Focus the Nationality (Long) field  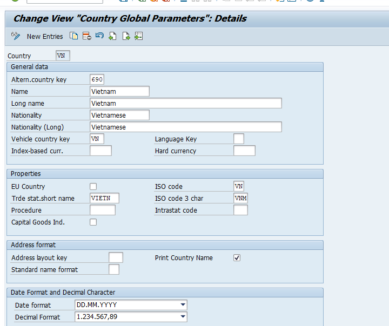(x=186, y=127)
